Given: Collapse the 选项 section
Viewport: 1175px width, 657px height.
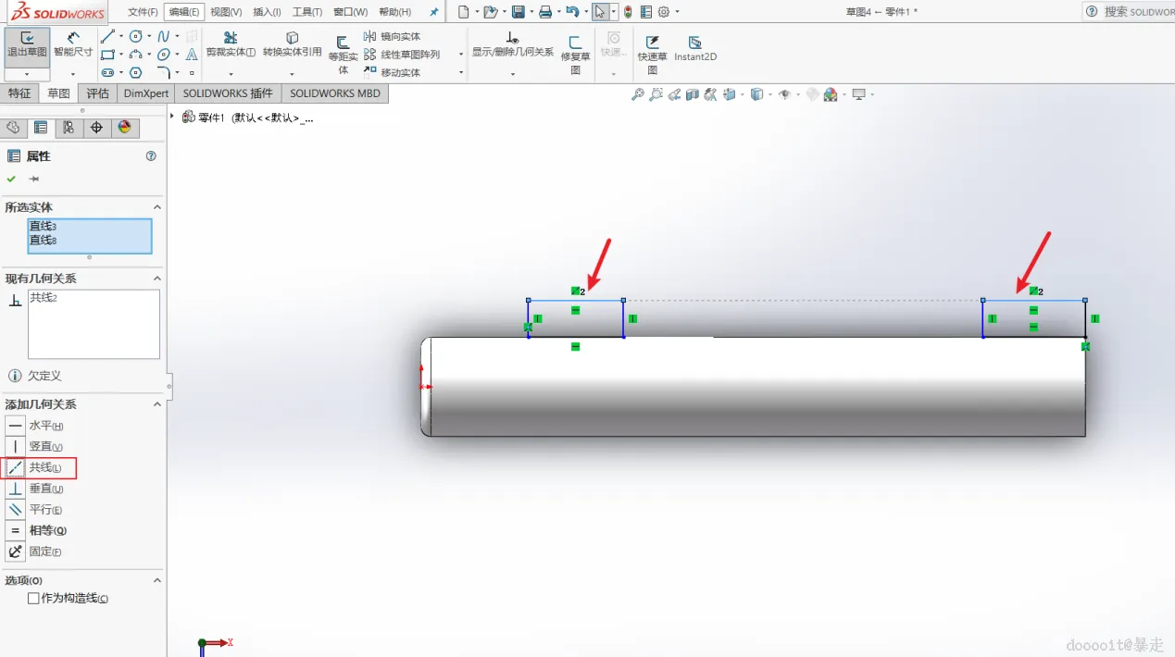Looking at the screenshot, I should click(156, 580).
